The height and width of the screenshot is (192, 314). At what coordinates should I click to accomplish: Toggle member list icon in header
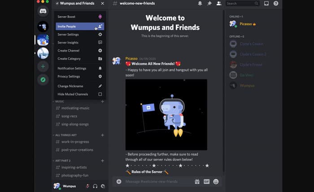219,3
